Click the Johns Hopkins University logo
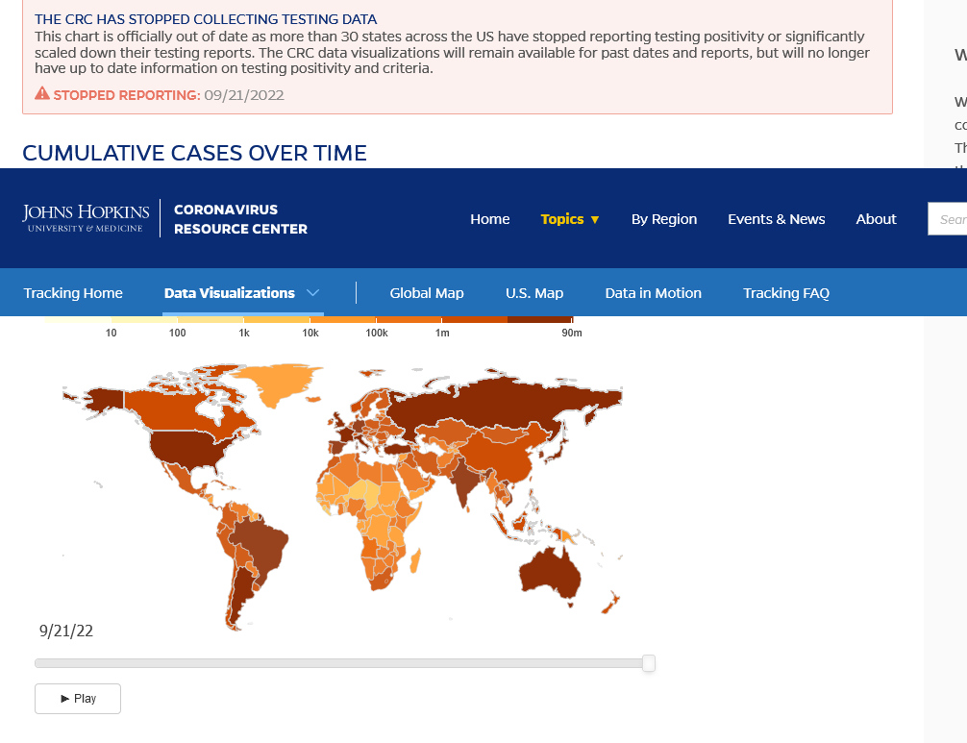The image size is (967, 743). [86, 218]
